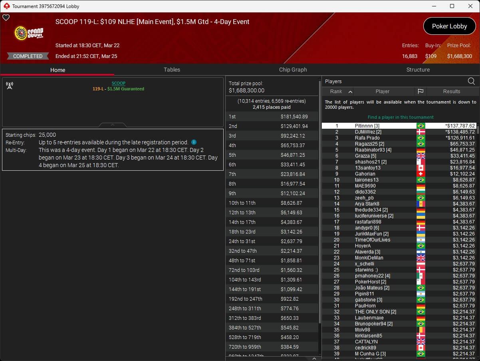Viewport: 480px width, 361px height.
Task: Click UK flag next to Grazza
Action: coord(420,156)
